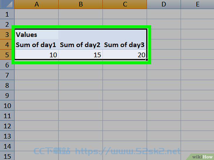214x160 pixels.
Task: Select the cell containing 20
Action: (124, 55)
